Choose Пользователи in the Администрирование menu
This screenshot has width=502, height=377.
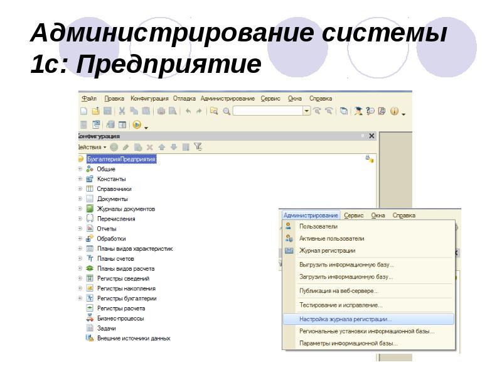368,226
